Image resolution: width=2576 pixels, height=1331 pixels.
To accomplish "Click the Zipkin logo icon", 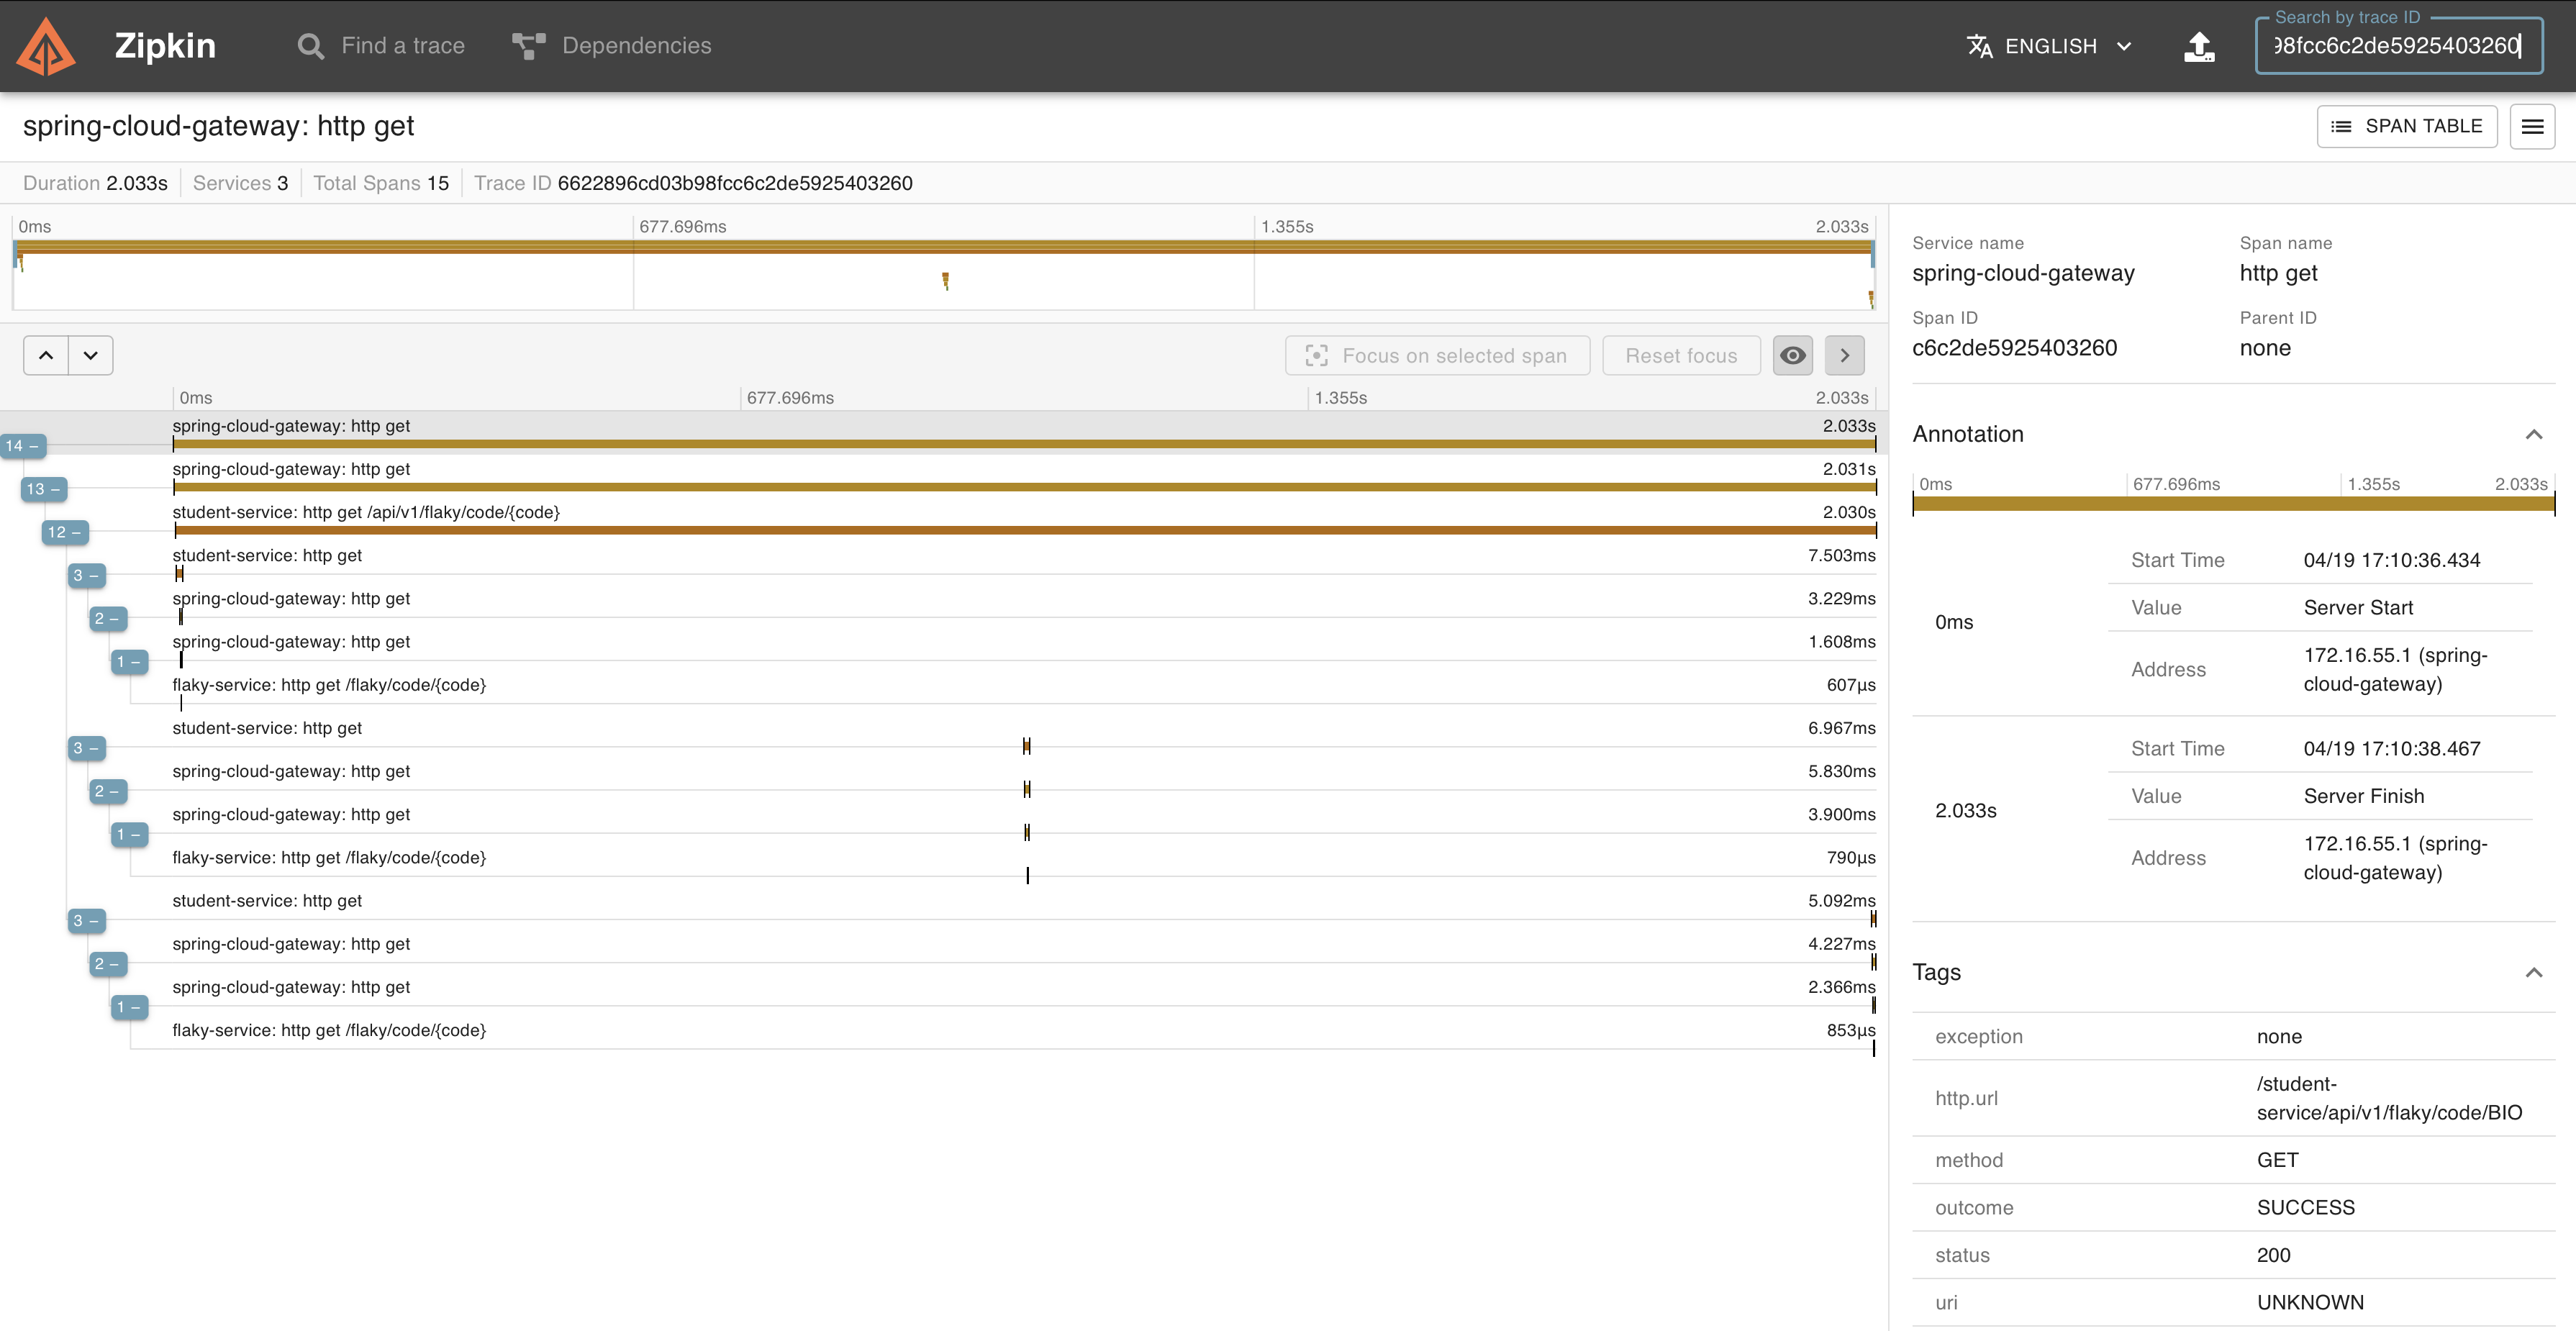I will [46, 46].
